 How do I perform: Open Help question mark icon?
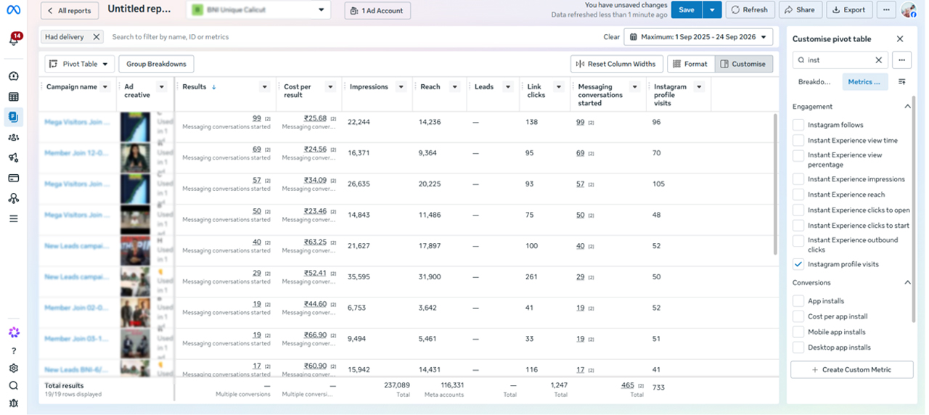pos(13,350)
